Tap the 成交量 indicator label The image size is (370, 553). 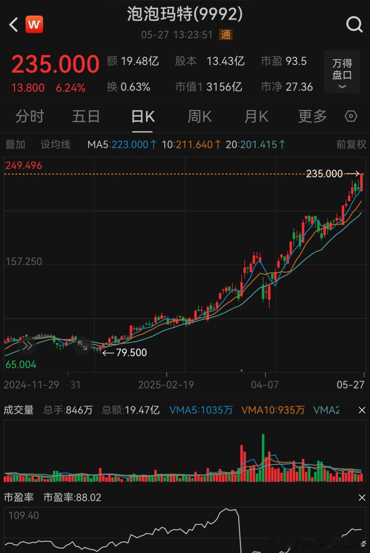pyautogui.click(x=19, y=410)
